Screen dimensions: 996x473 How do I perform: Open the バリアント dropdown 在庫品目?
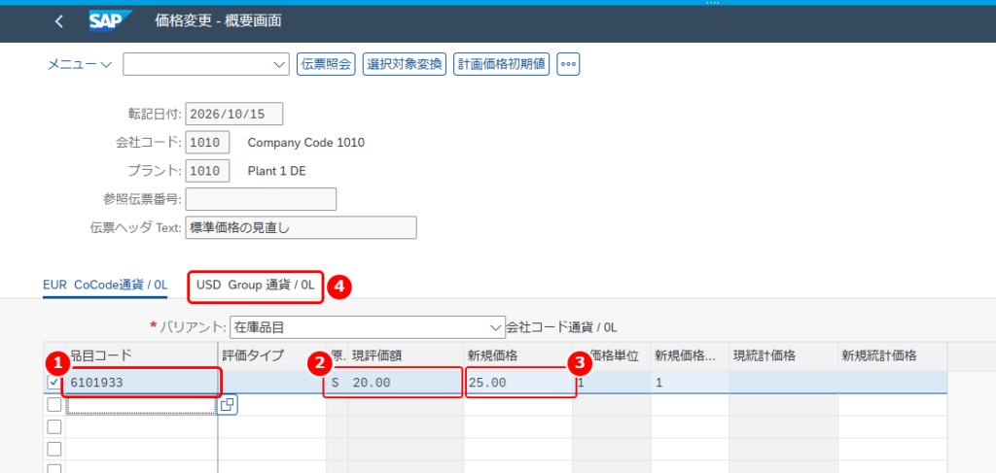pos(367,327)
